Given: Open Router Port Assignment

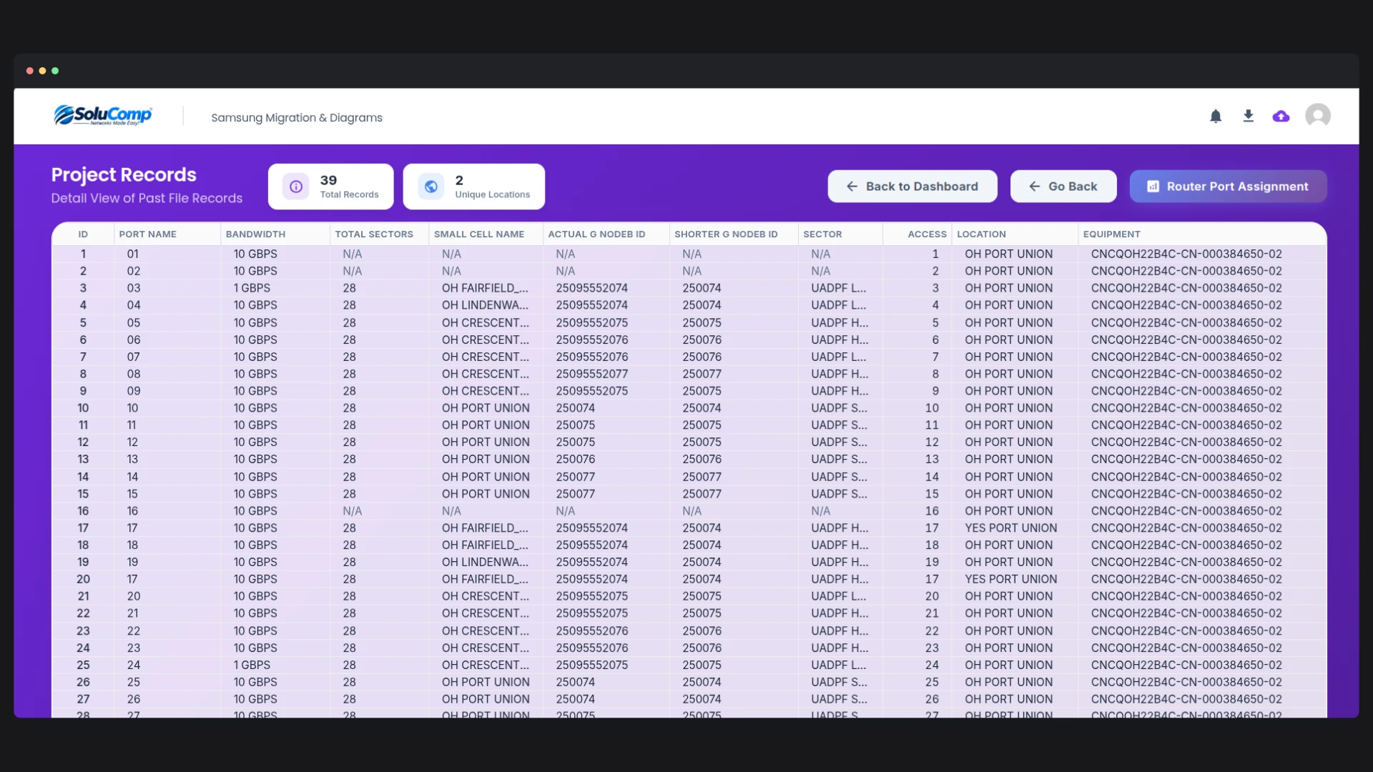Looking at the screenshot, I should click(1229, 186).
